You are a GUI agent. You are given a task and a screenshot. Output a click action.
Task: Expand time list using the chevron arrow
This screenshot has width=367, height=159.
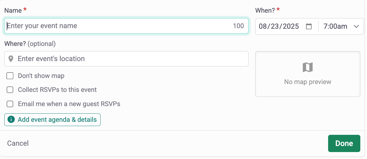[356, 26]
